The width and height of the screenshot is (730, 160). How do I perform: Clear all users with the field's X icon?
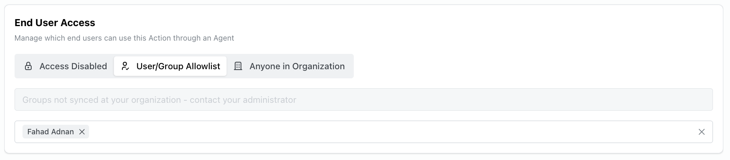pos(702,132)
